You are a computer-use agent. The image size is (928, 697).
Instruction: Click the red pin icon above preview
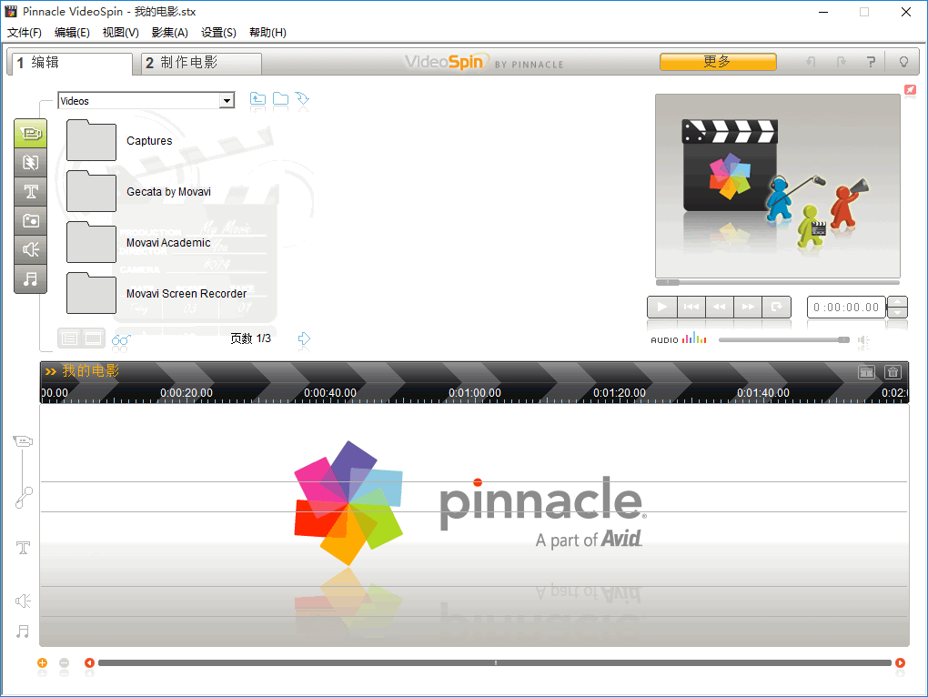click(x=910, y=89)
